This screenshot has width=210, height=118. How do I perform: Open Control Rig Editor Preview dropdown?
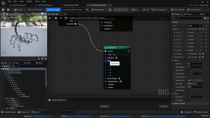pyautogui.click(x=73, y=10)
